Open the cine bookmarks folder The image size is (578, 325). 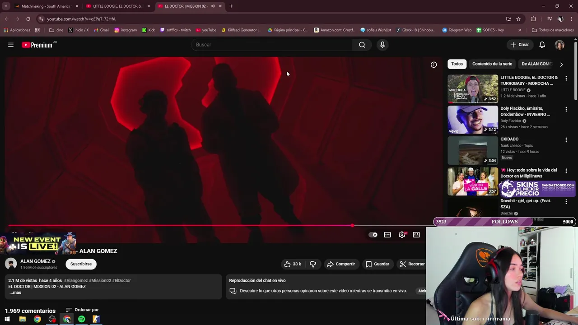(56, 30)
